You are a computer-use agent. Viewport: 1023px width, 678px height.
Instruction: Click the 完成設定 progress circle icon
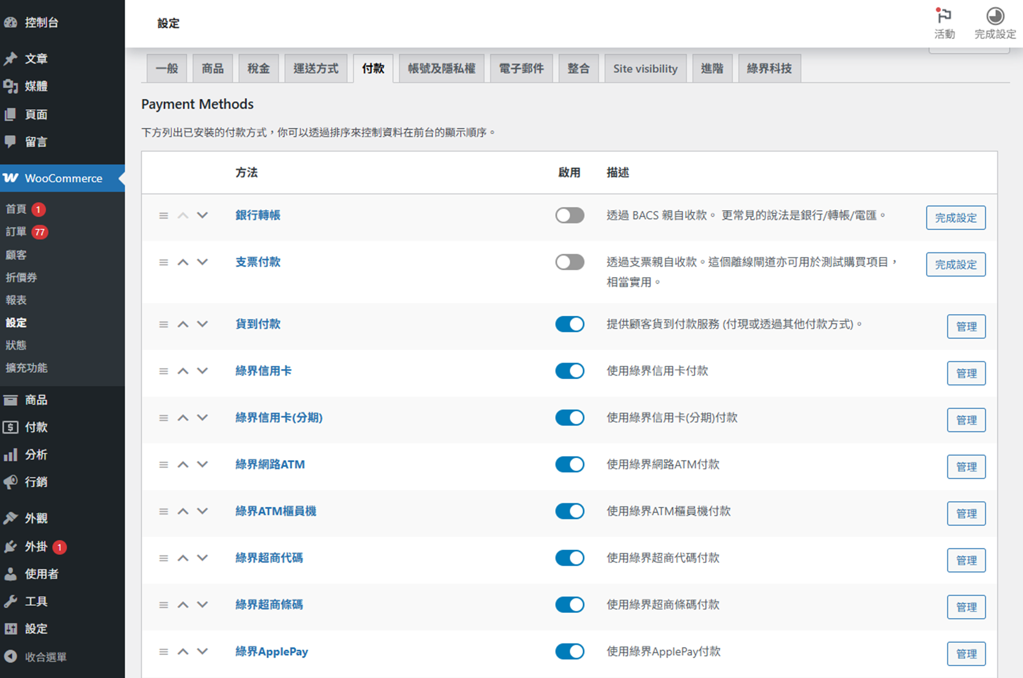tap(995, 17)
